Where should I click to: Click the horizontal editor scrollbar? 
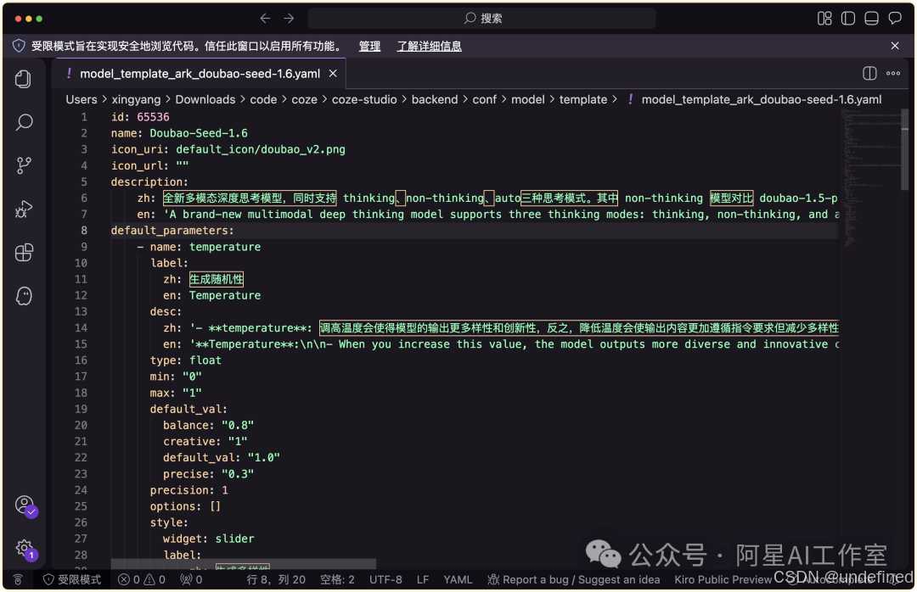[x=244, y=565]
